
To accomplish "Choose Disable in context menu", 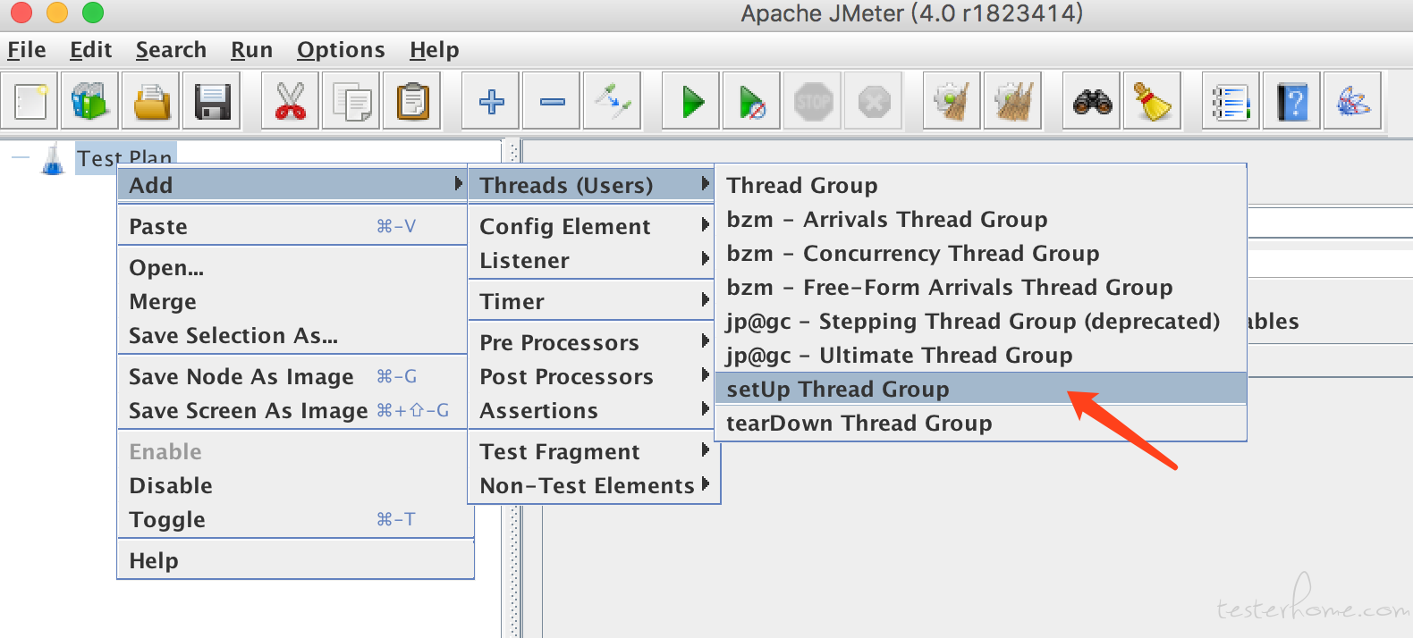I will (292, 485).
